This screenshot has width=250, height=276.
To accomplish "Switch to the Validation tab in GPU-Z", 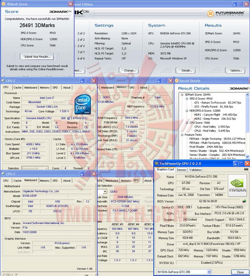I will point(195,170).
